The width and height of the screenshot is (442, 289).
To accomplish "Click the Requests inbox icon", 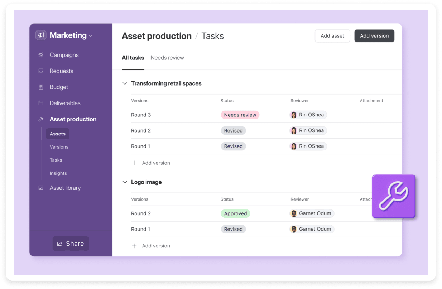I will tap(41, 71).
